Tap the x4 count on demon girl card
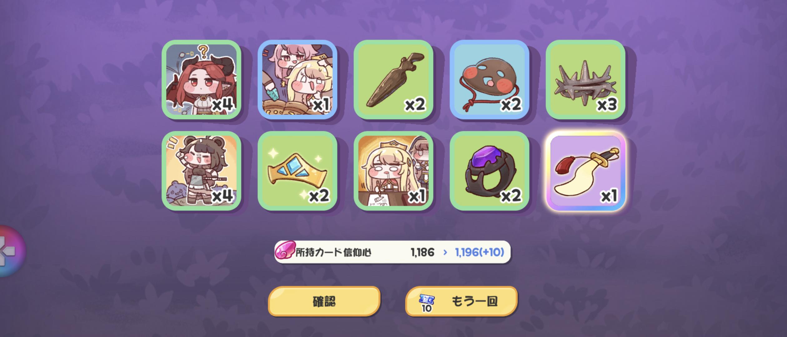 pyautogui.click(x=222, y=105)
